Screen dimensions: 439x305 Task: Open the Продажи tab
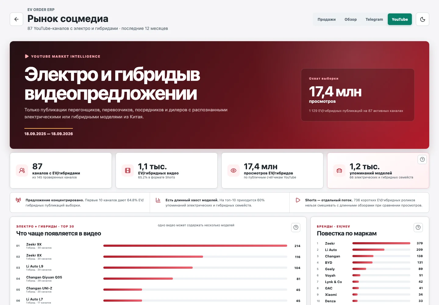[x=327, y=19]
